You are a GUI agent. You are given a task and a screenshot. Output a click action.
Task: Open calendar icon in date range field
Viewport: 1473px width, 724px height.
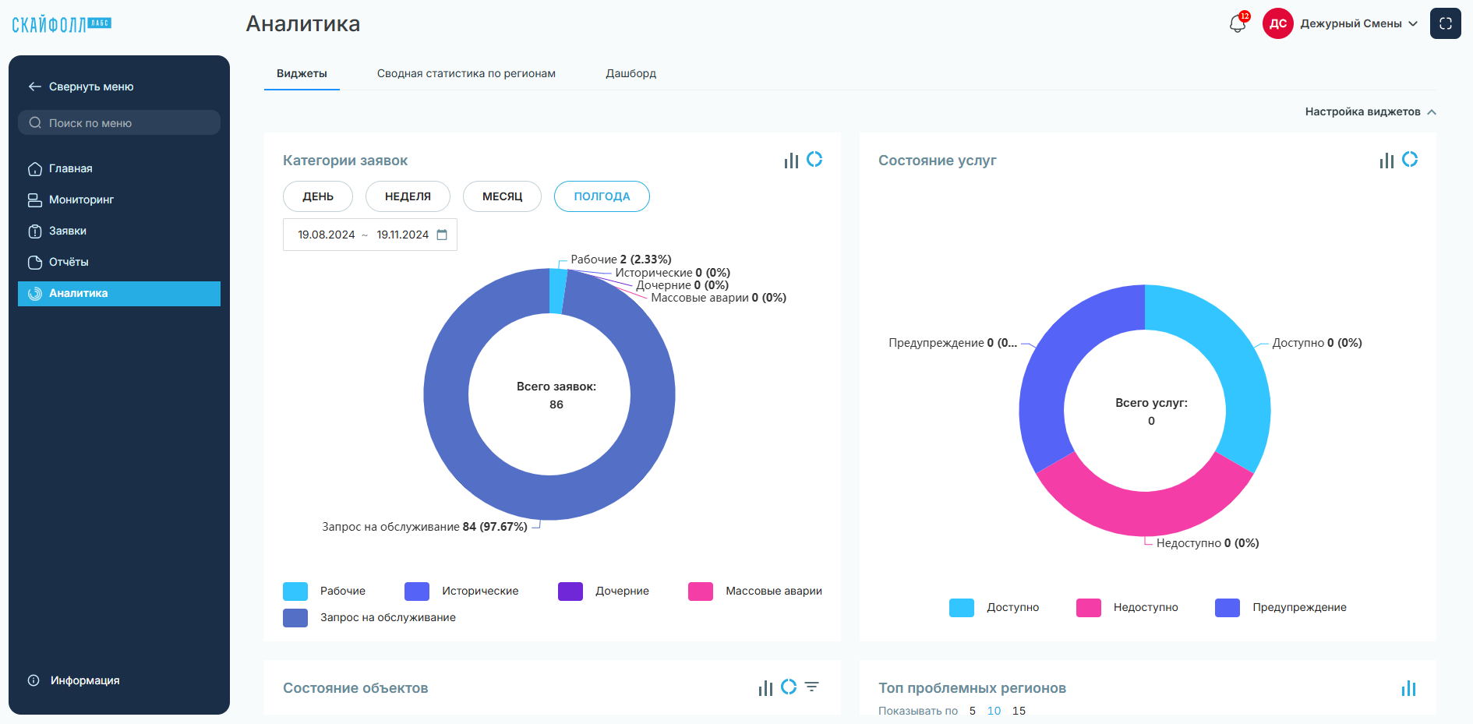click(x=442, y=235)
